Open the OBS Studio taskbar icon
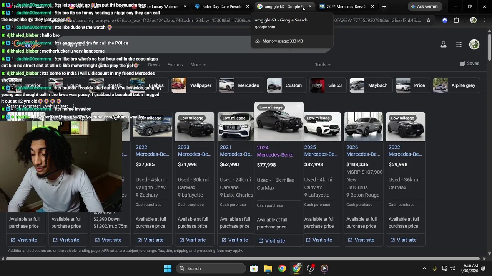 coord(310,268)
